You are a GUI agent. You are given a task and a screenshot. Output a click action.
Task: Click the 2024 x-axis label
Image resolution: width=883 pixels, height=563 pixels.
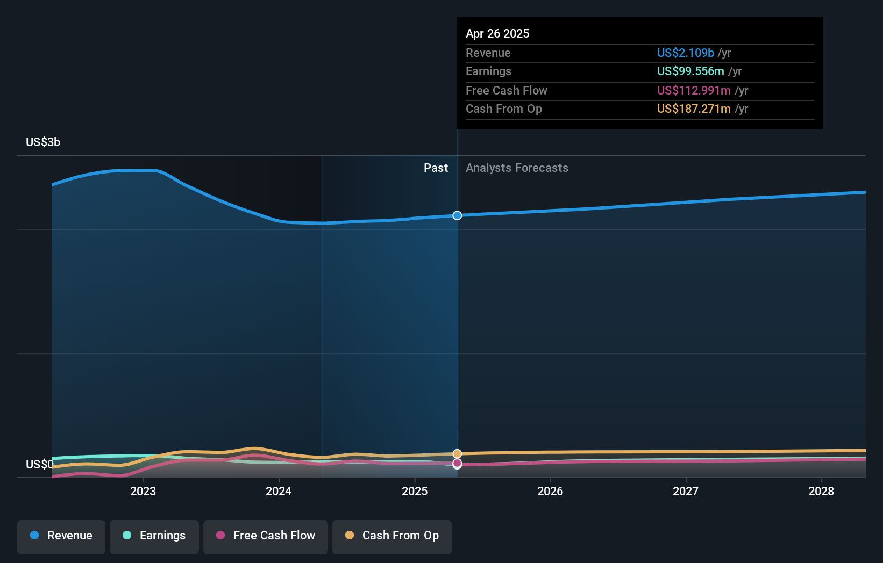[279, 491]
